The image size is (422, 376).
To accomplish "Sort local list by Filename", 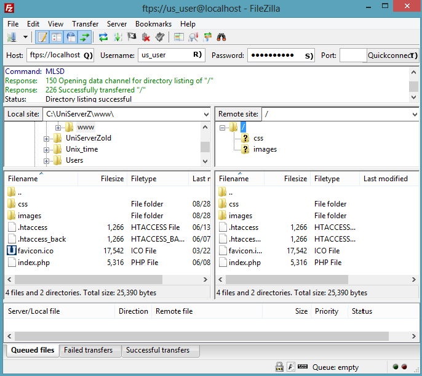I will coord(41,179).
